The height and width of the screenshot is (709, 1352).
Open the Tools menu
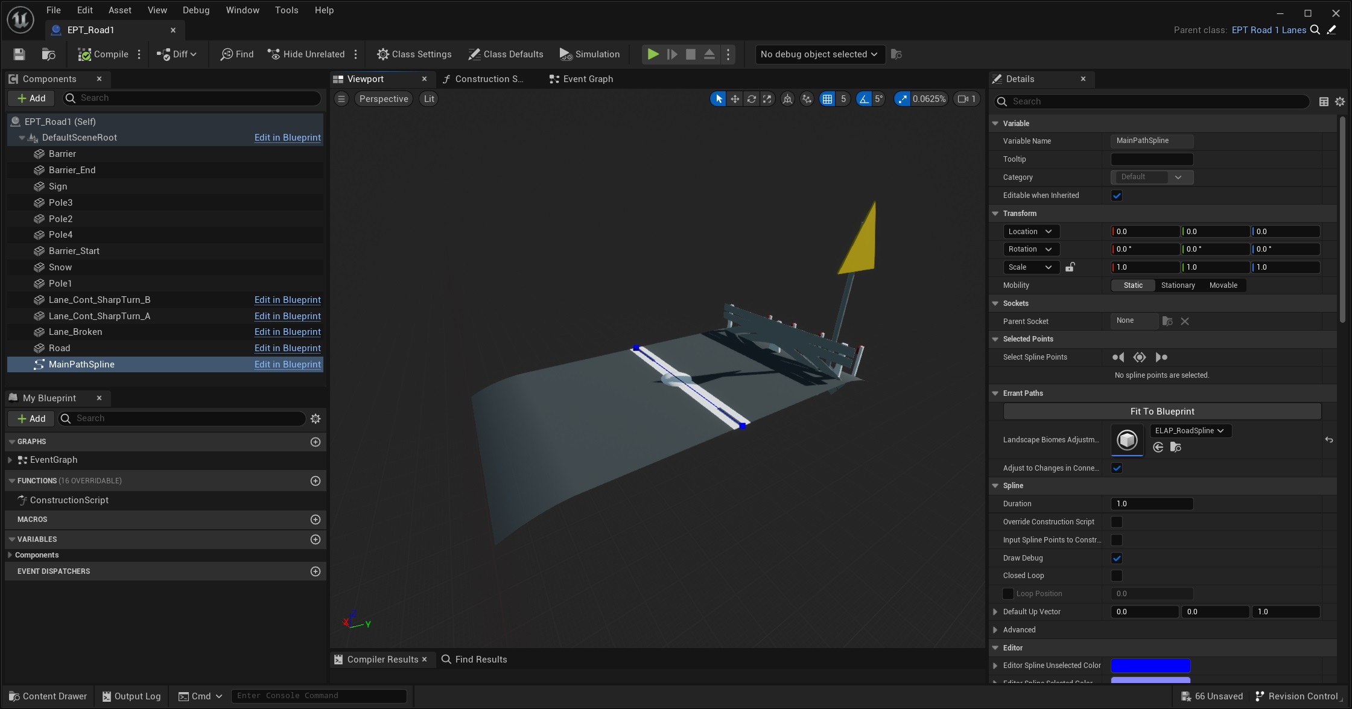pyautogui.click(x=287, y=10)
